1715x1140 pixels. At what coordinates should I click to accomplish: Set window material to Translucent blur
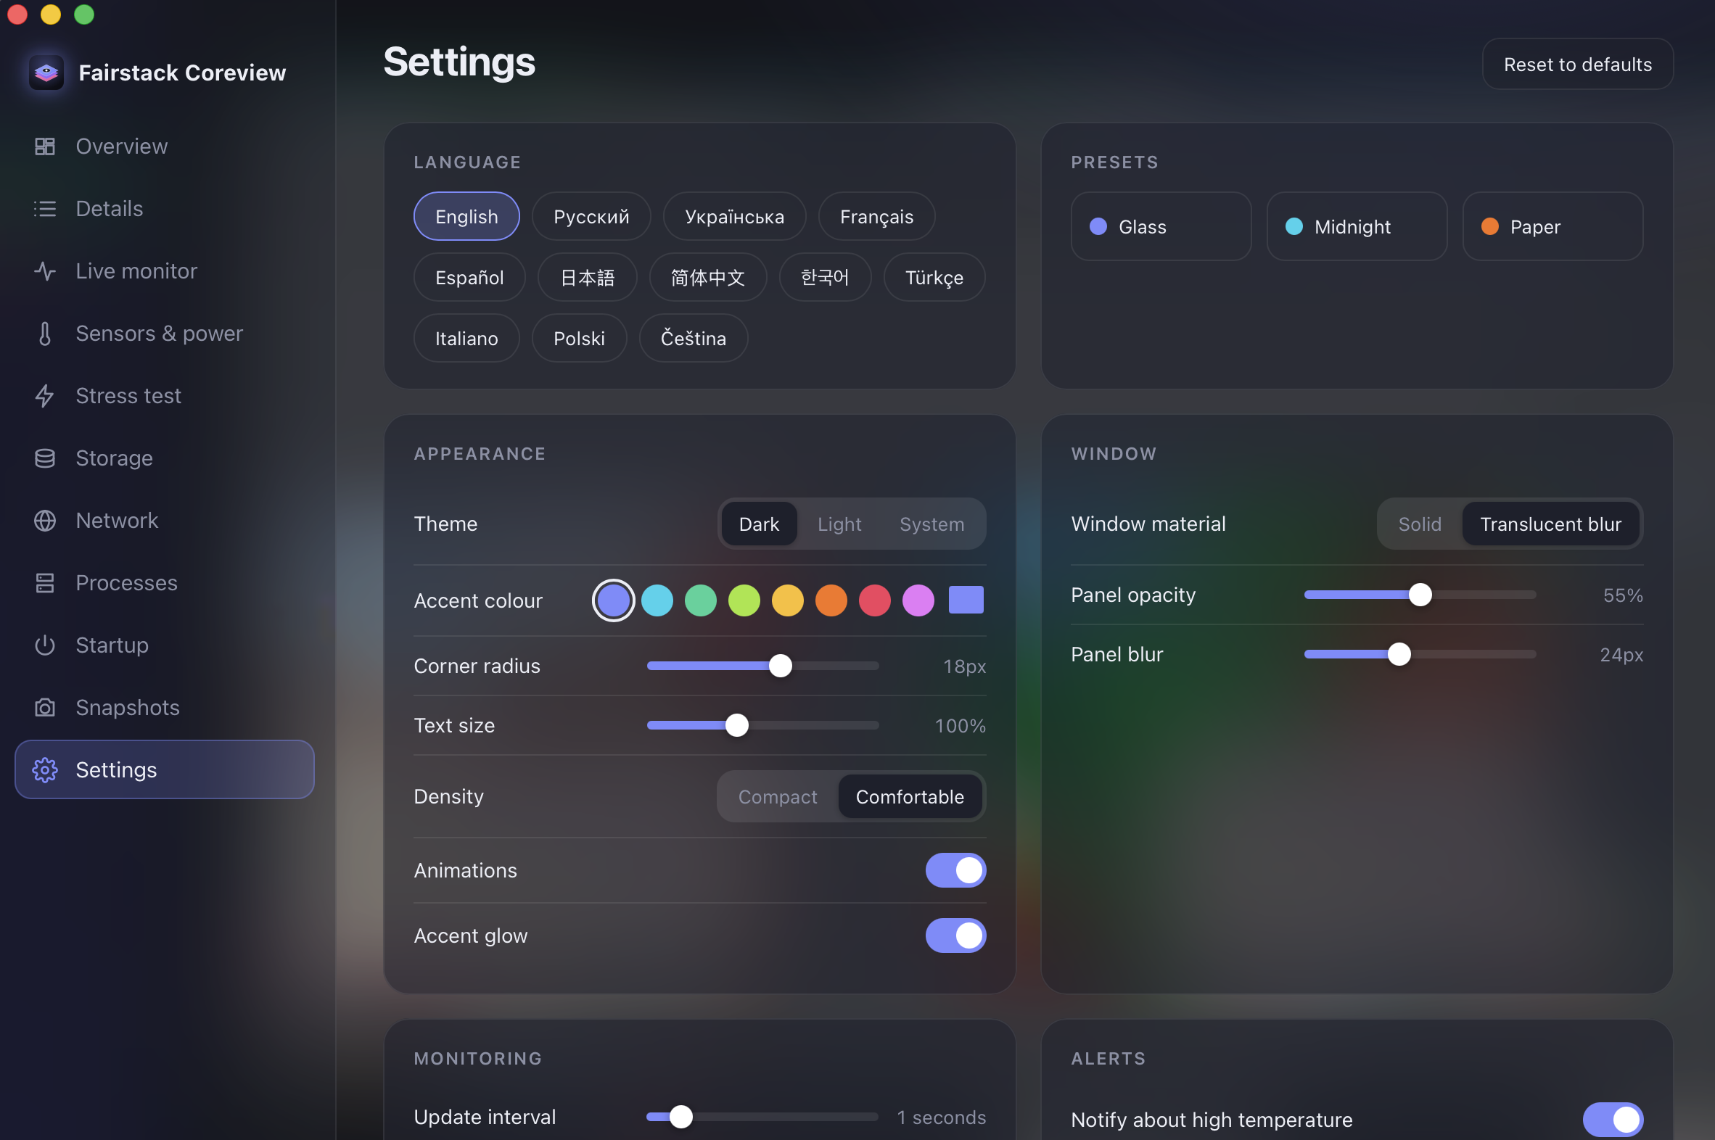coord(1550,524)
